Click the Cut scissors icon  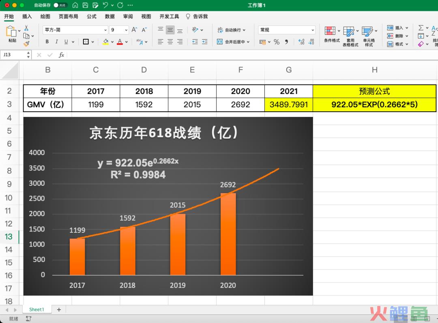(x=26, y=28)
